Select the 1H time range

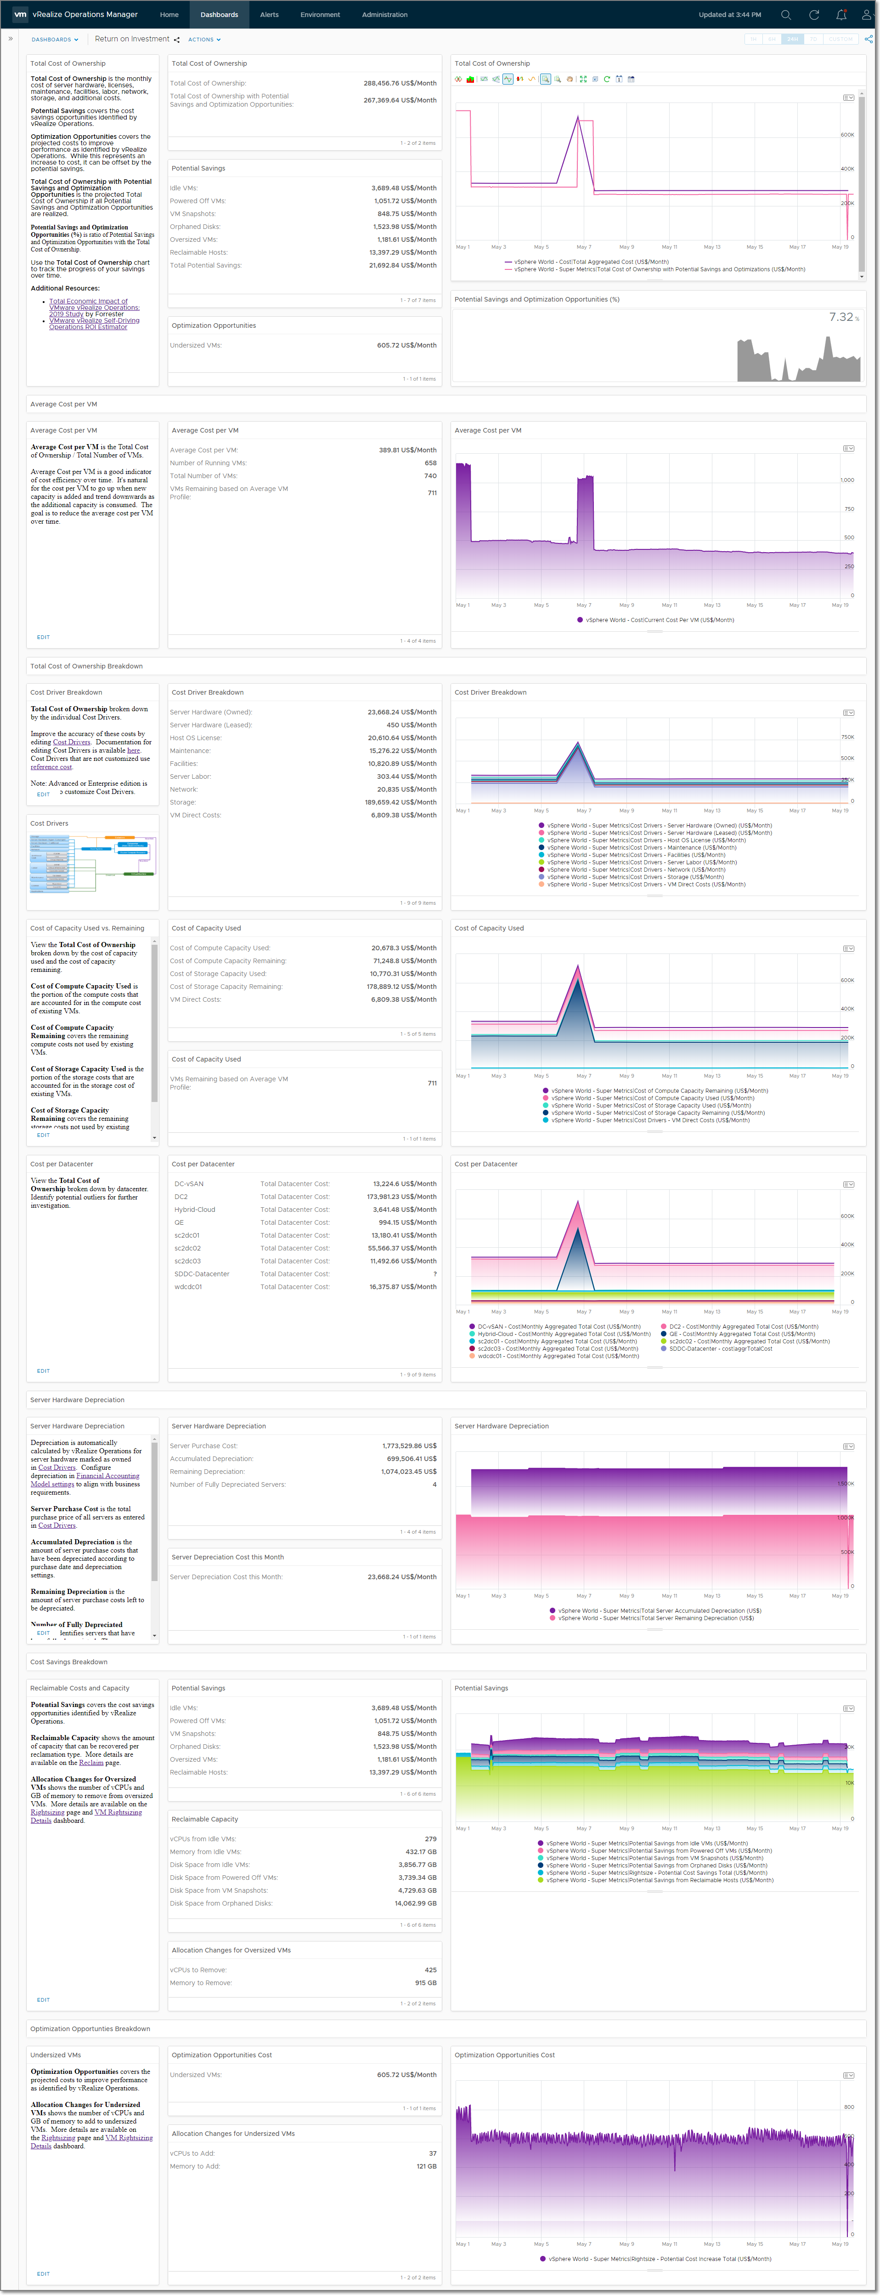(754, 39)
